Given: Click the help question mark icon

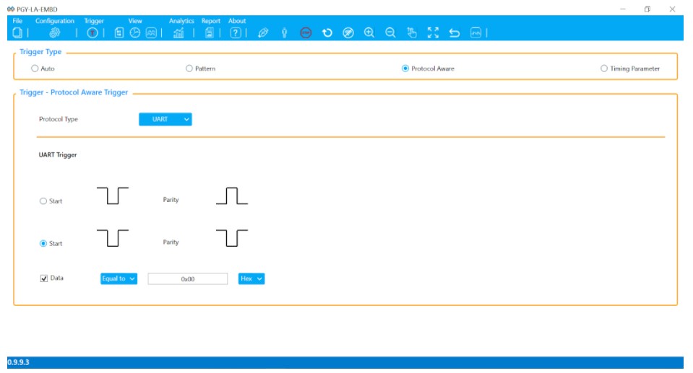Looking at the screenshot, I should [236, 32].
